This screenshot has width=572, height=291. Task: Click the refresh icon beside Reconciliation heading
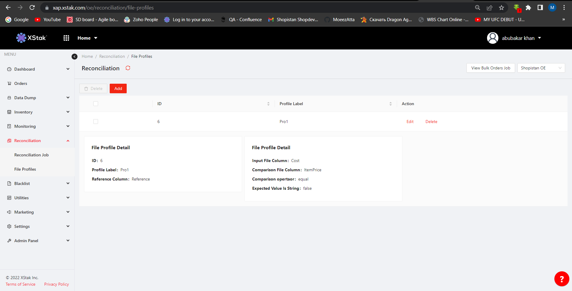(128, 68)
